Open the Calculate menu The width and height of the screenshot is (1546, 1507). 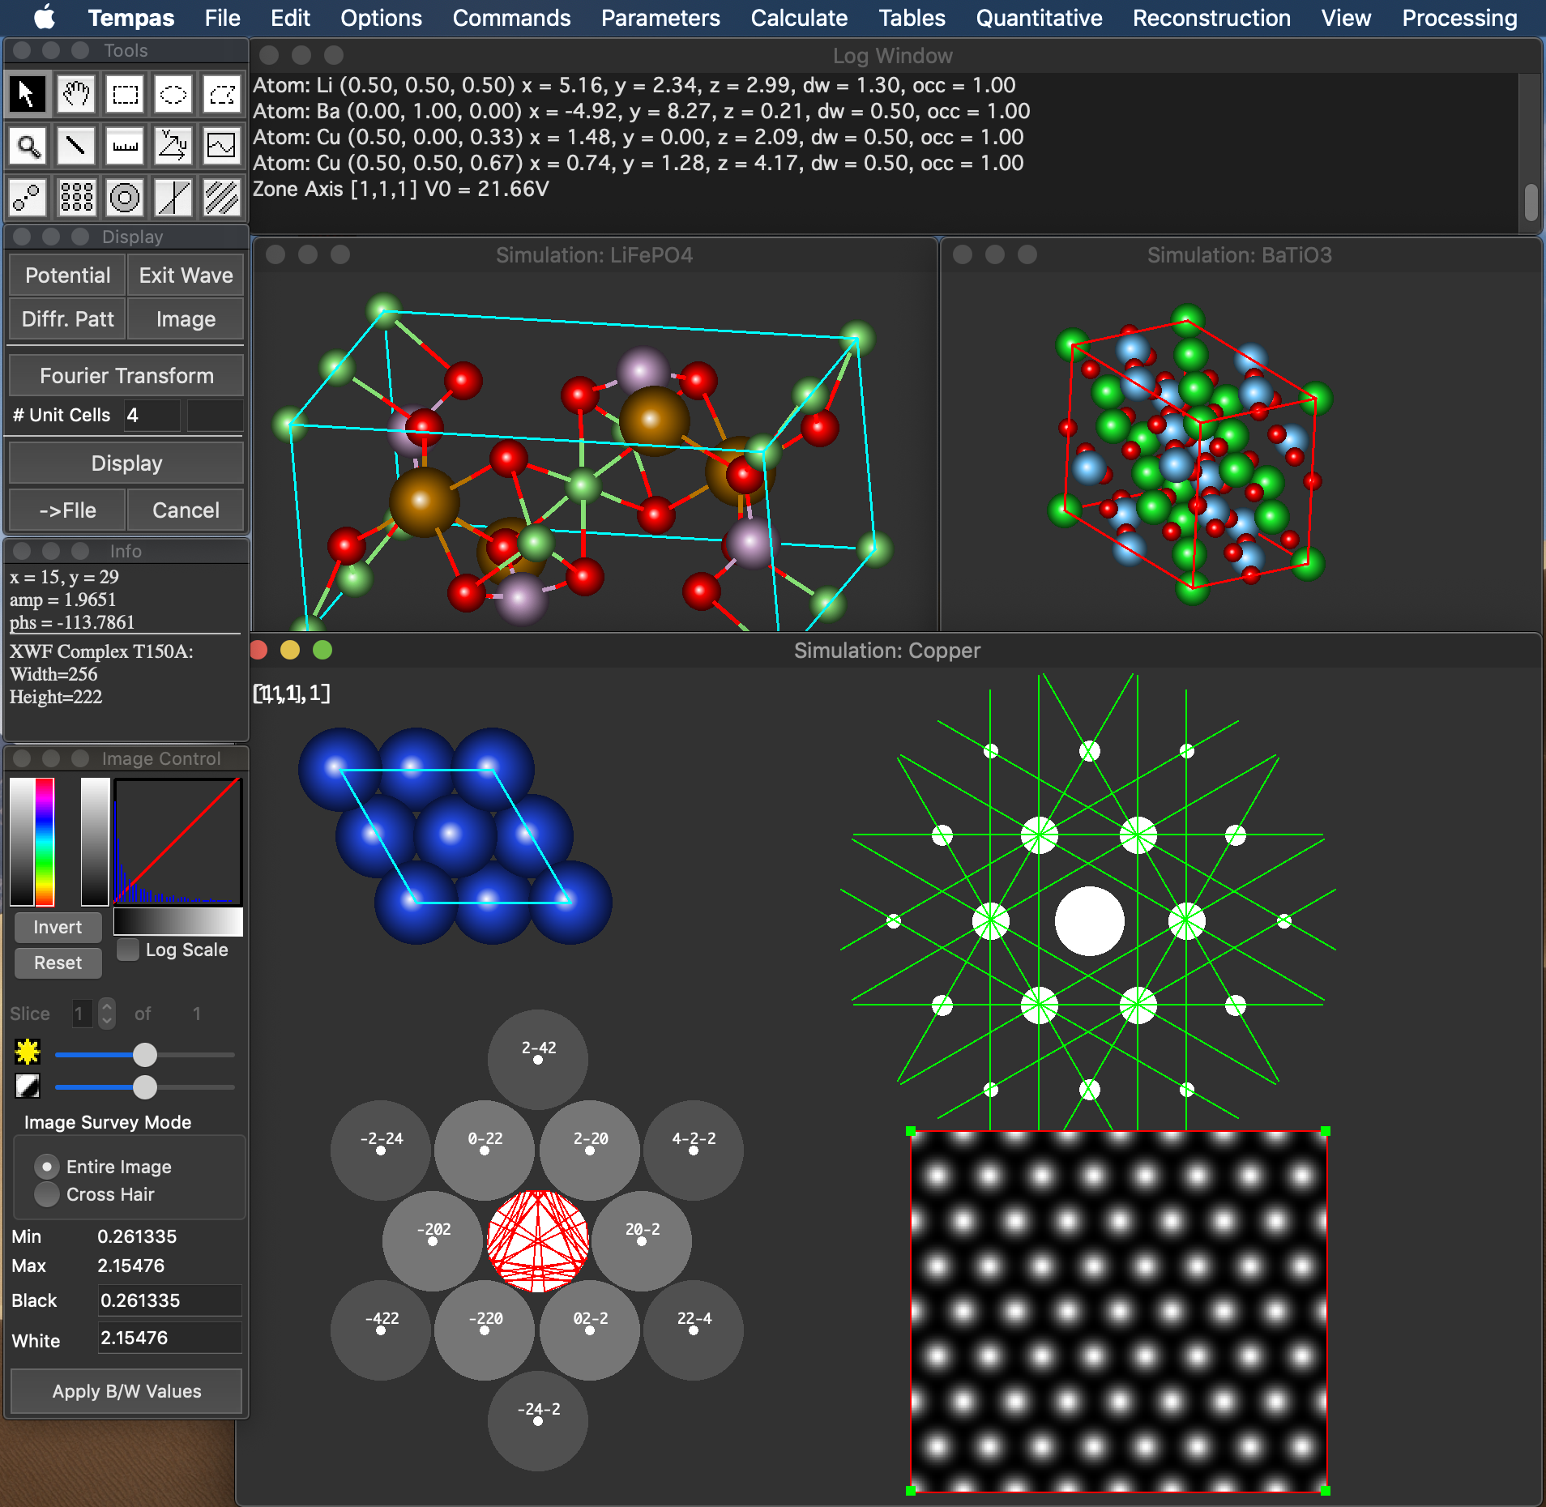point(799,18)
